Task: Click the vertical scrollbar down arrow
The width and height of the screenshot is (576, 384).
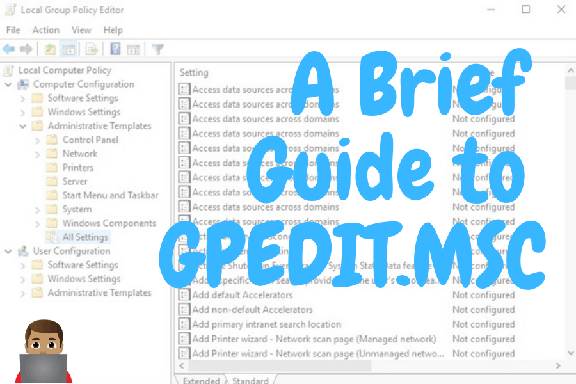Action: point(570,353)
